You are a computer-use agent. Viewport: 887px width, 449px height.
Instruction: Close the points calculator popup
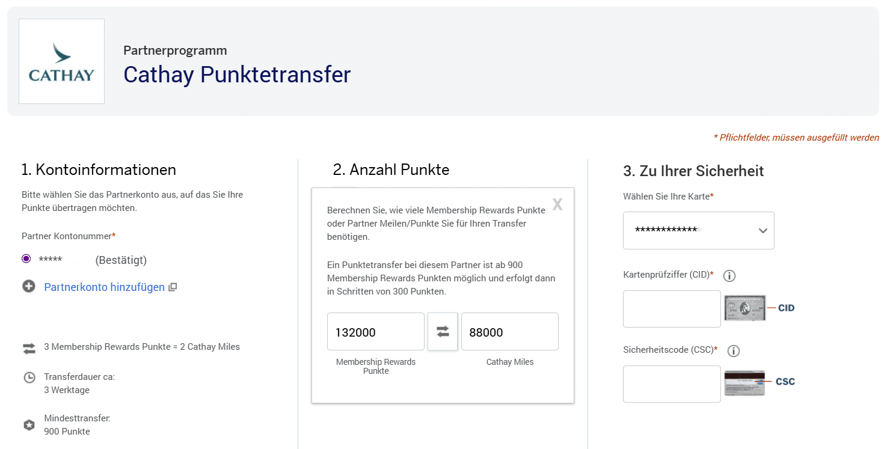[x=557, y=205]
